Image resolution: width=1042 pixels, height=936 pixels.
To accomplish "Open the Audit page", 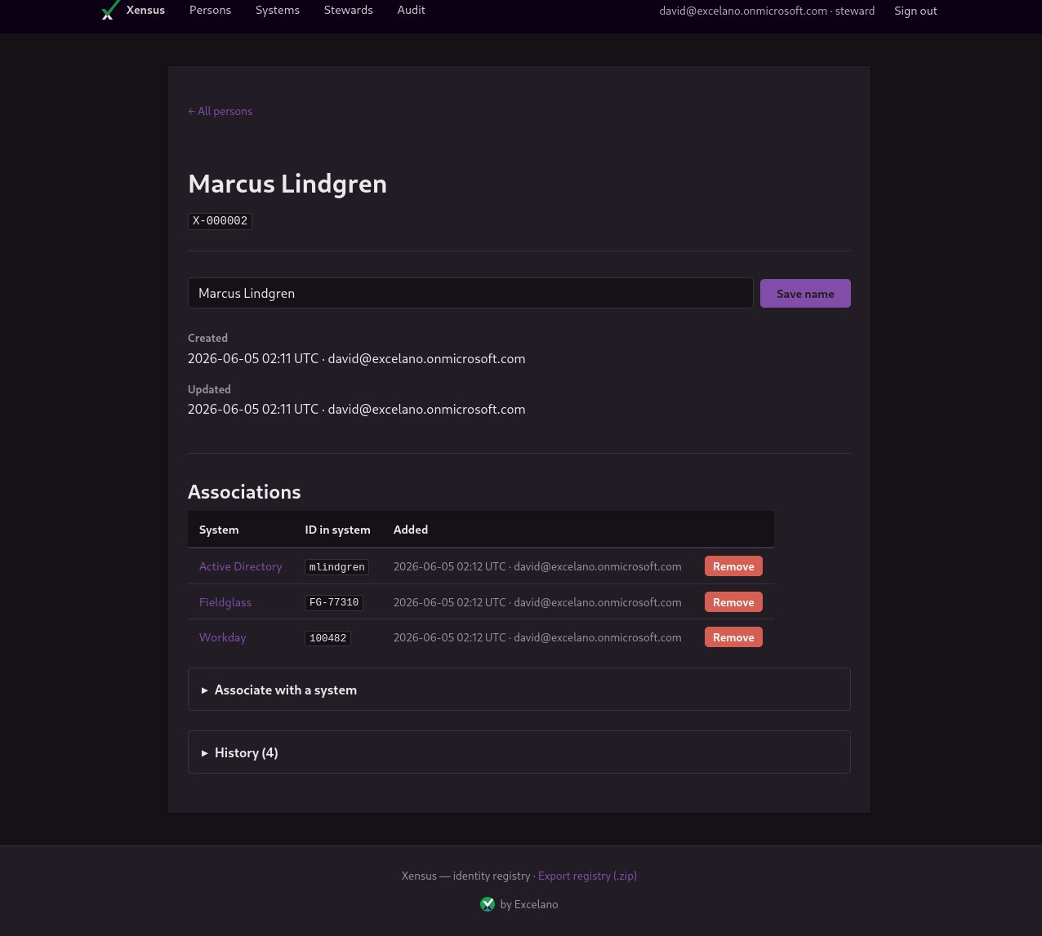I will point(412,10).
